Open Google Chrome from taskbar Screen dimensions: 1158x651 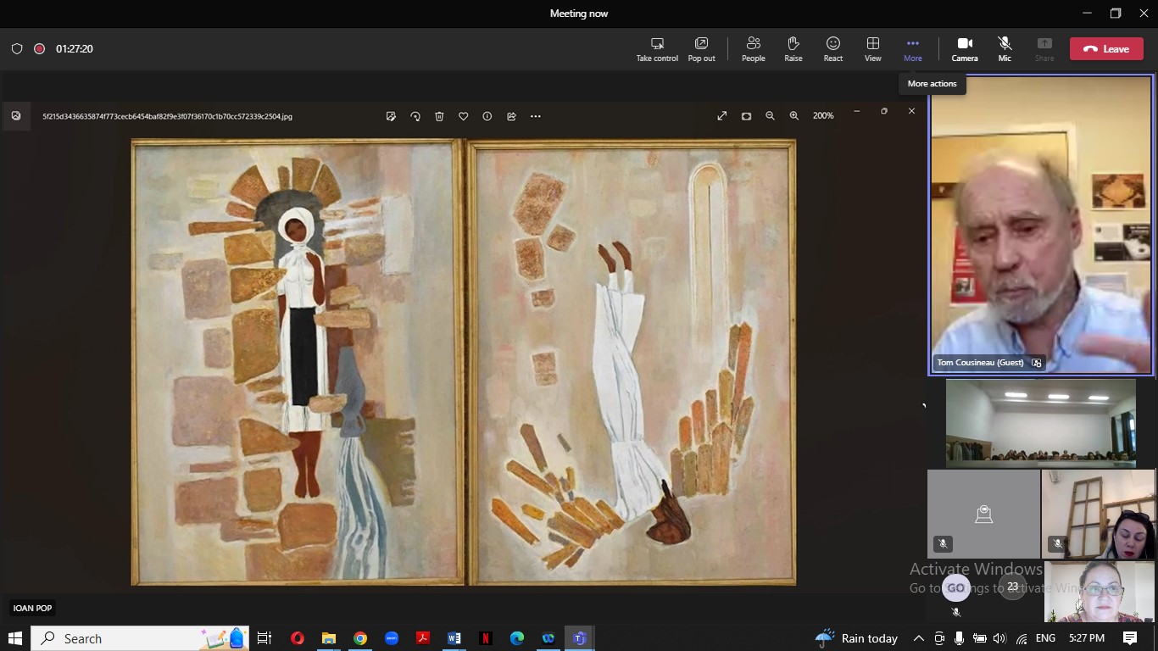(360, 638)
